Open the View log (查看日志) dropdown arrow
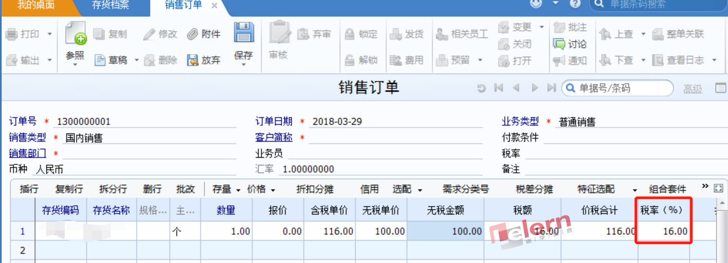Viewport: 728px width, 263px height. pyautogui.click(x=714, y=60)
